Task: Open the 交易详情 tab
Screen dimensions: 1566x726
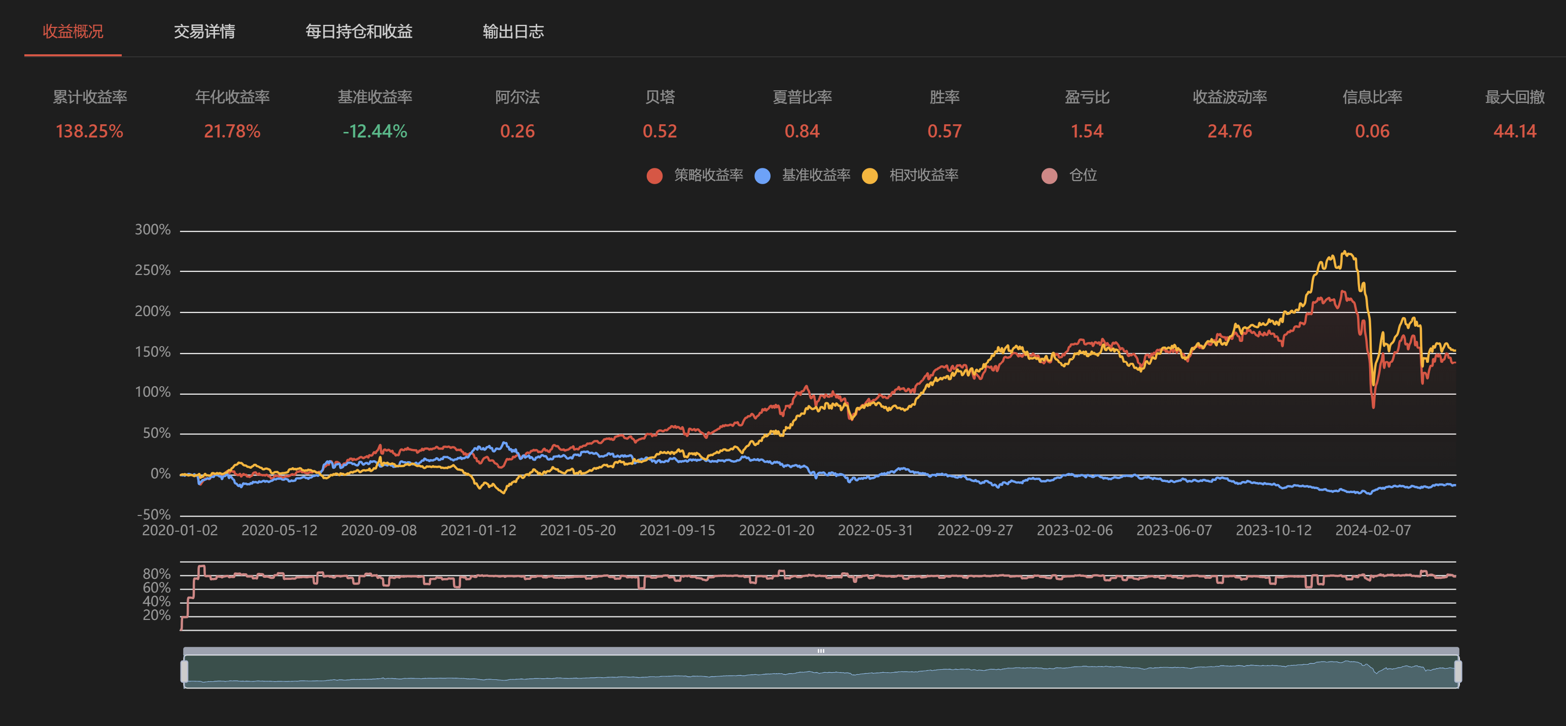Action: click(x=204, y=31)
